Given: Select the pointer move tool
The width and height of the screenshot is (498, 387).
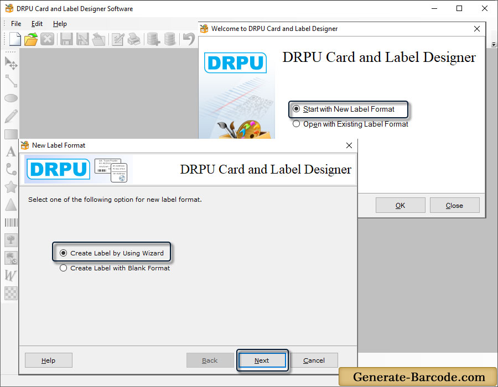Looking at the screenshot, I should (x=11, y=63).
